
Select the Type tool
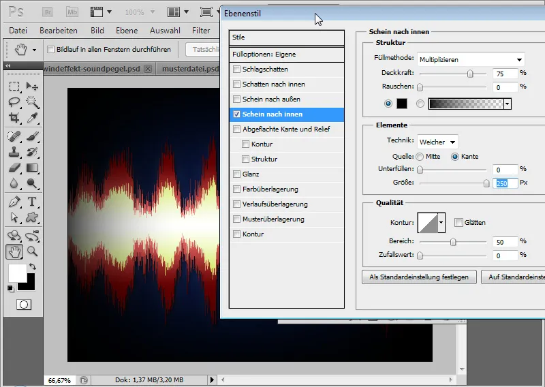tap(32, 202)
